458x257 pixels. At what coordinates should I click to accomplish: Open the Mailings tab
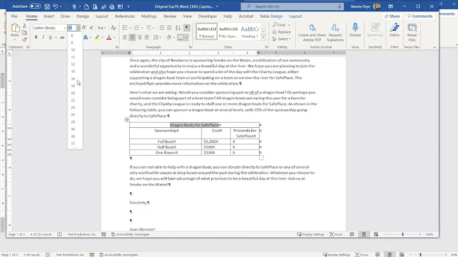[149, 17]
